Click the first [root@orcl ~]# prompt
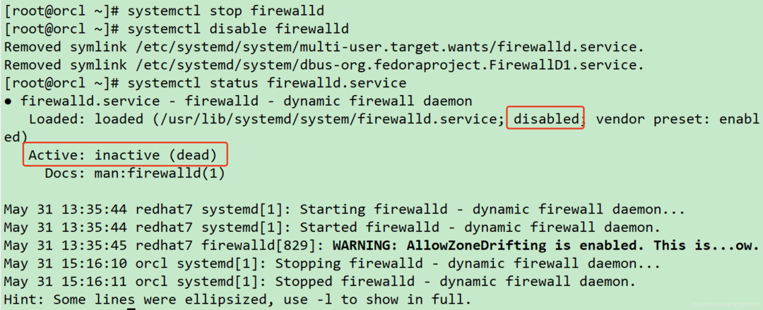Viewport: 763px width, 310px height. click(61, 10)
